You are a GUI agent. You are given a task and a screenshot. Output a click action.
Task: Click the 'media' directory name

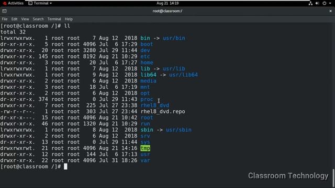[x=148, y=81]
